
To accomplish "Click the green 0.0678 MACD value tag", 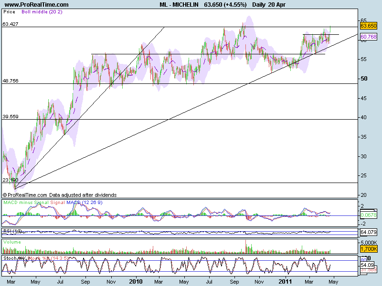I will pos(368,215).
